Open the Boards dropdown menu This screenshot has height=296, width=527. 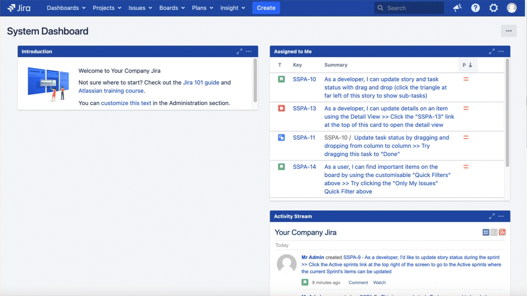[x=173, y=8]
